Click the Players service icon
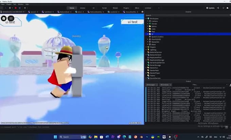The height and width of the screenshot is (140, 231). point(148,47)
